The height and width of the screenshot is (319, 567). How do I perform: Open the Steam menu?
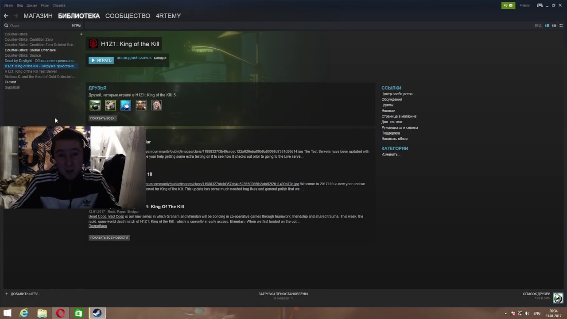8,5
